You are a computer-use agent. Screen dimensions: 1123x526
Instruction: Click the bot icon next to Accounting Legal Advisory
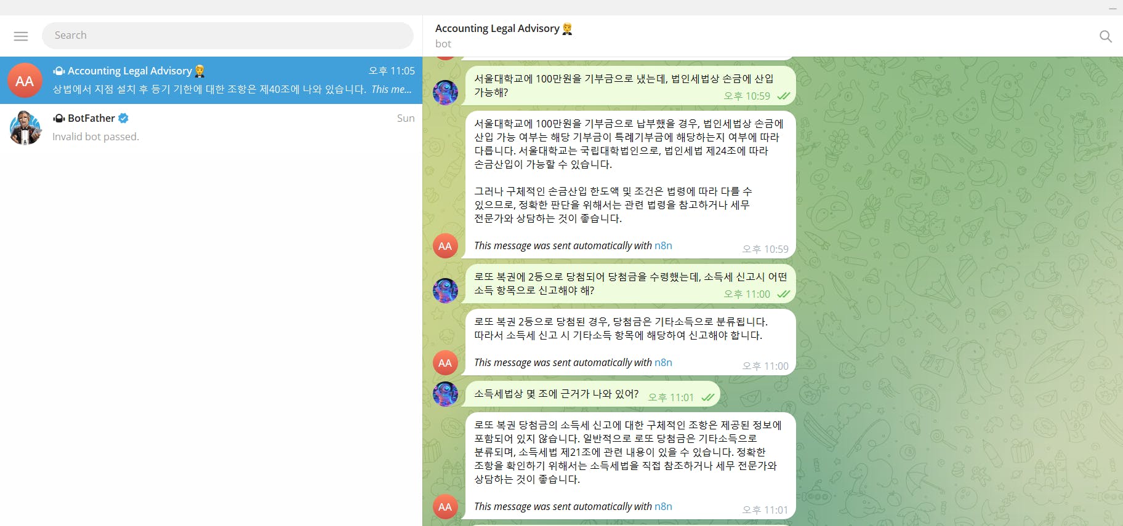pos(58,71)
